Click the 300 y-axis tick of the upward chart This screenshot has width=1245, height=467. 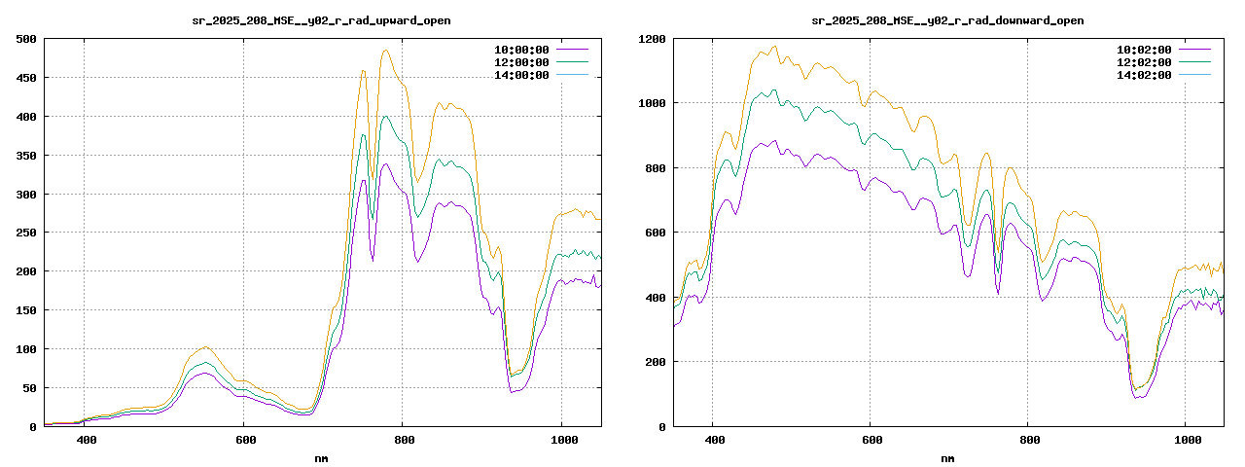[x=27, y=195]
